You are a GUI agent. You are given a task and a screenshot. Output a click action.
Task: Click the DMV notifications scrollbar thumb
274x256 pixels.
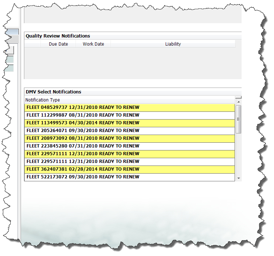(238, 119)
